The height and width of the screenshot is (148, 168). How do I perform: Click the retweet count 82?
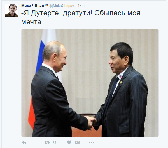[54, 142]
